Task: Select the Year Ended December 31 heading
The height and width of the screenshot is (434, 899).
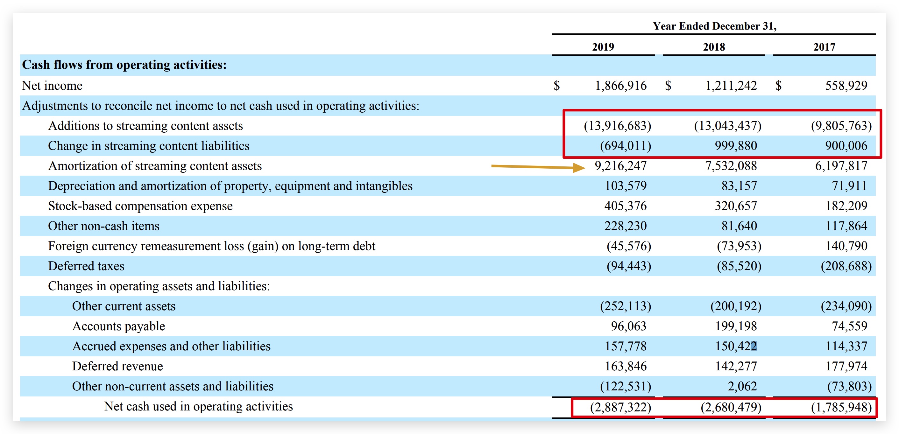Action: 714,26
